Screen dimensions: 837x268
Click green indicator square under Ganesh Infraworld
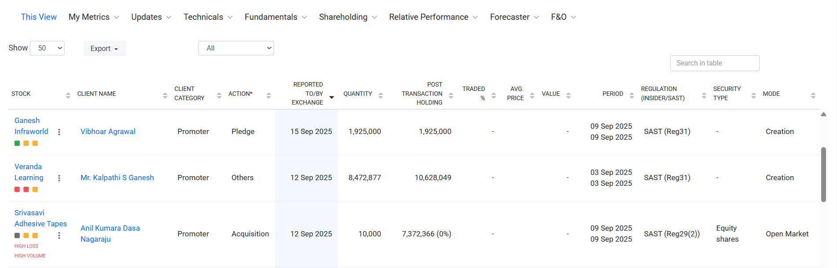coord(17,143)
